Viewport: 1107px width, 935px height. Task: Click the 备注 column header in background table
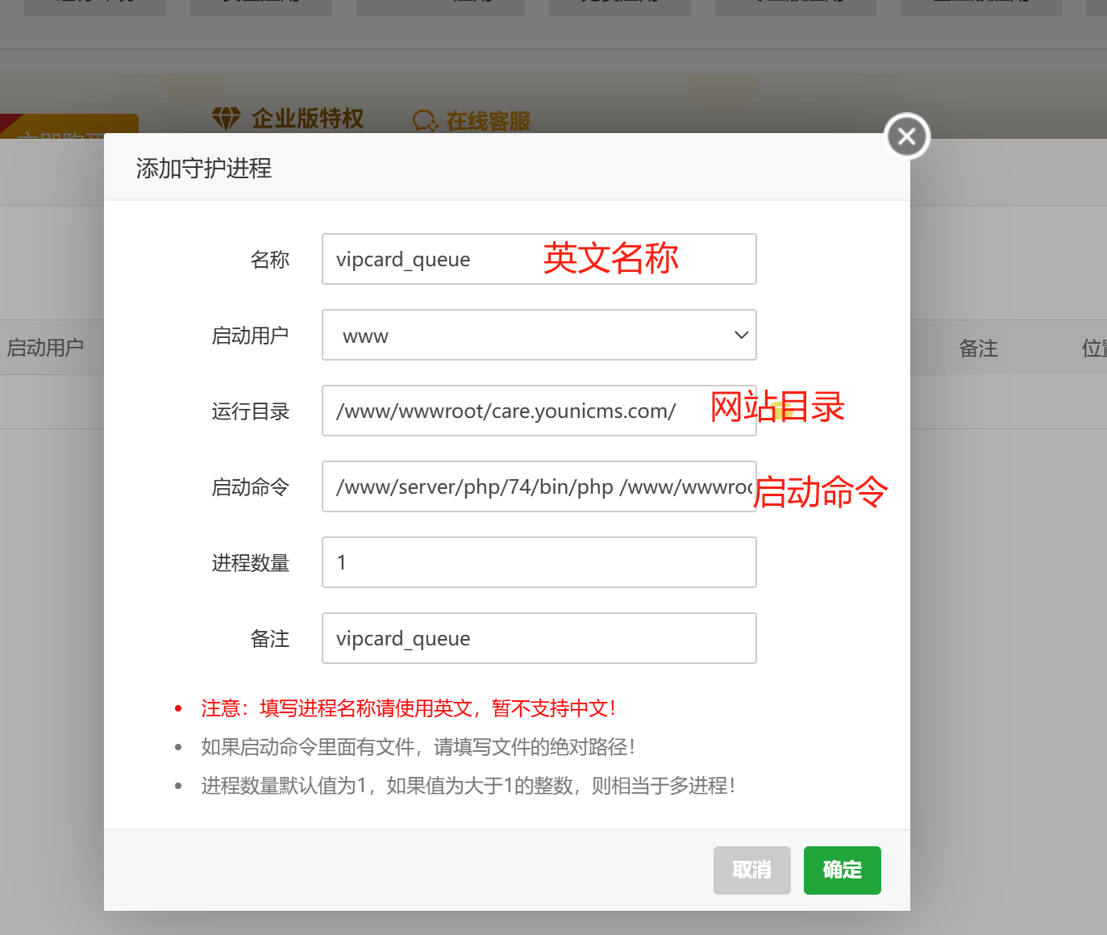click(978, 349)
